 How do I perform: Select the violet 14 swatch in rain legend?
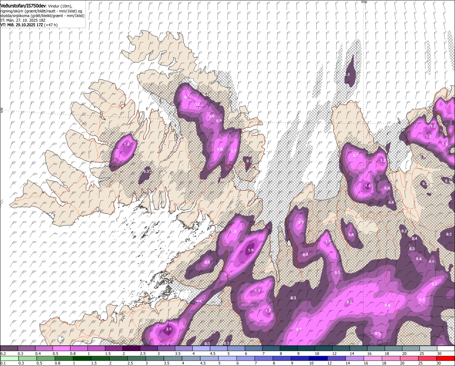pyautogui.click(x=355, y=358)
